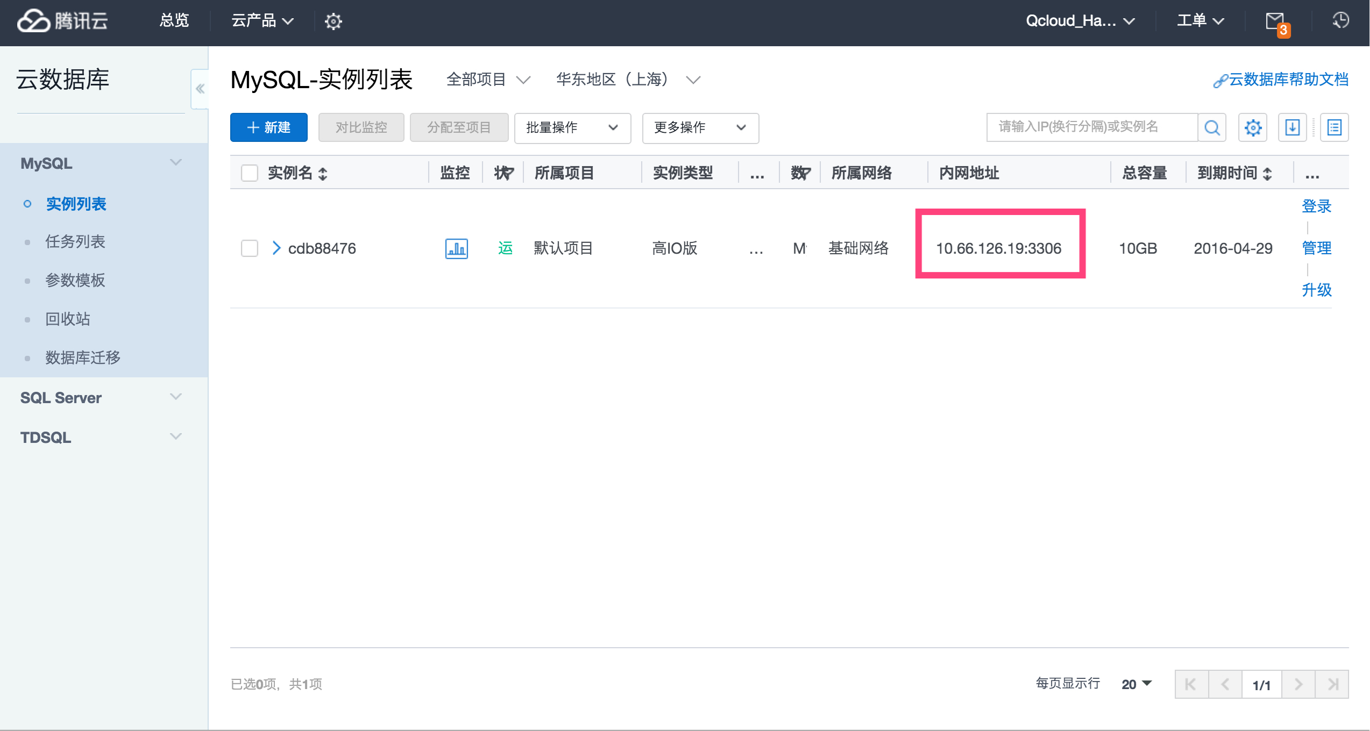Viewport: 1370px width, 731px height.
Task: Open the settings gear in top navigation
Action: (333, 21)
